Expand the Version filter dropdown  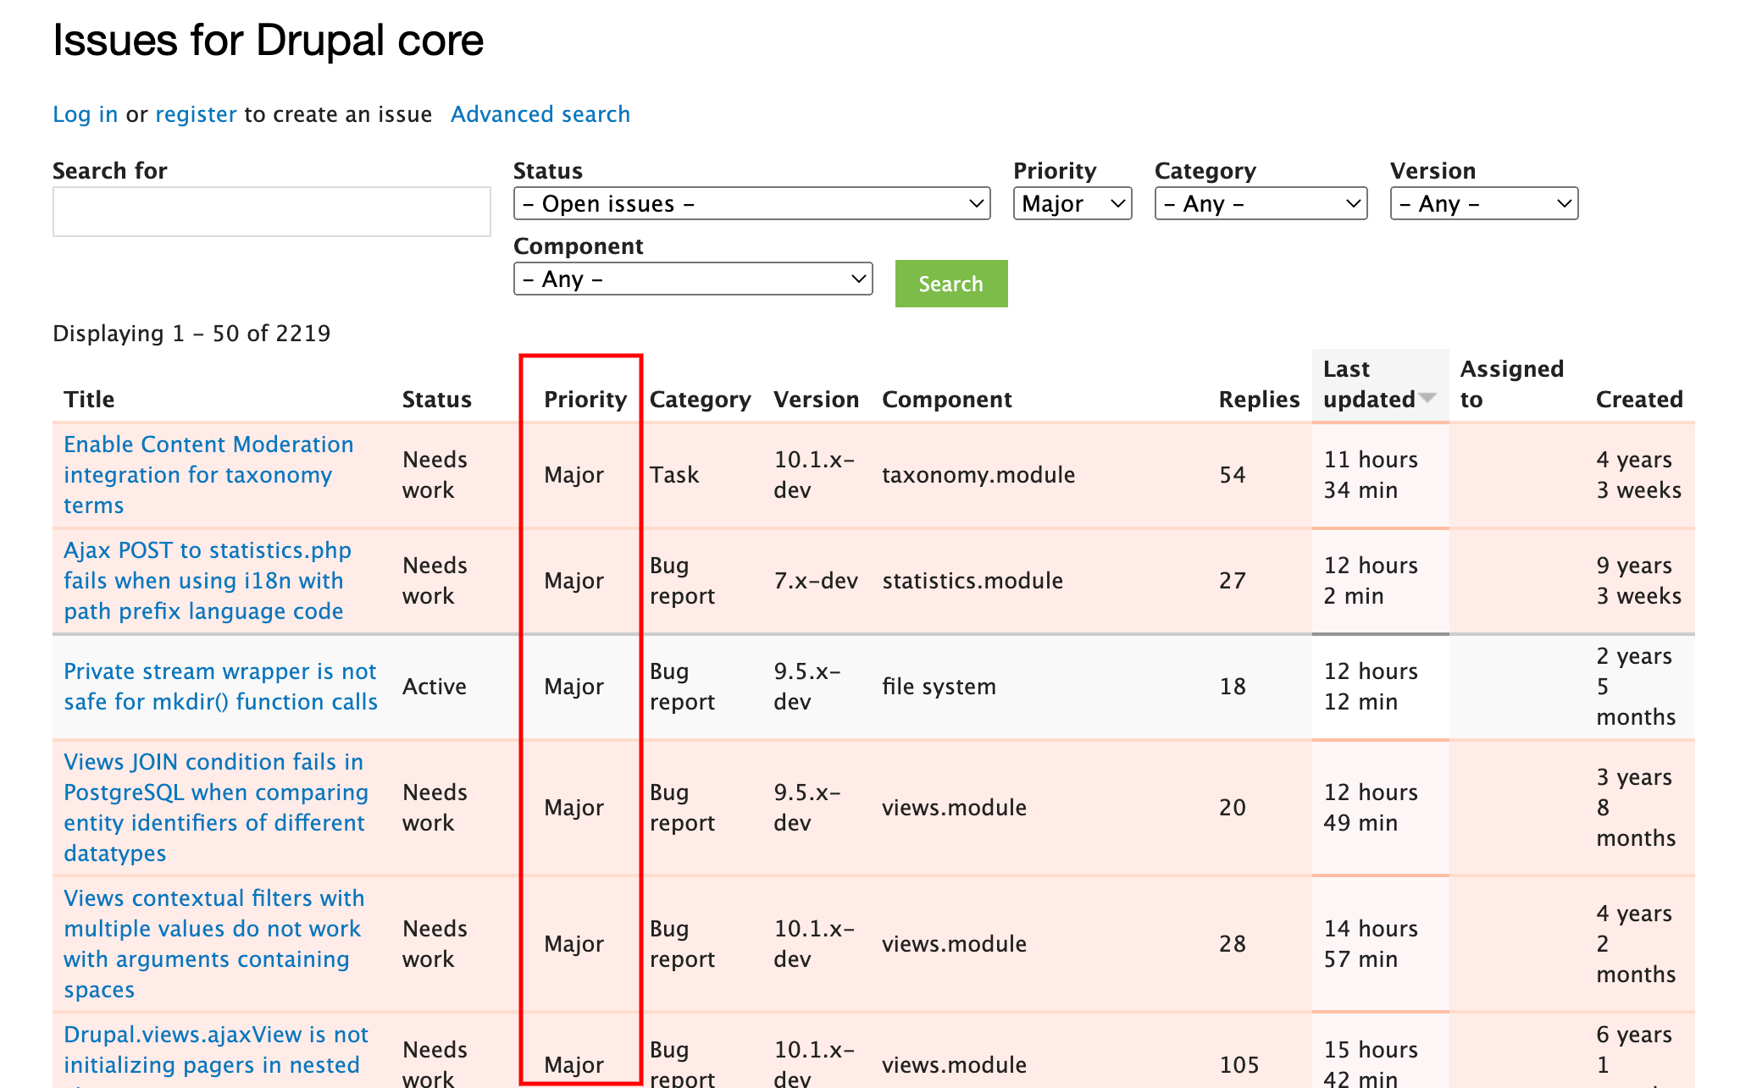point(1484,204)
